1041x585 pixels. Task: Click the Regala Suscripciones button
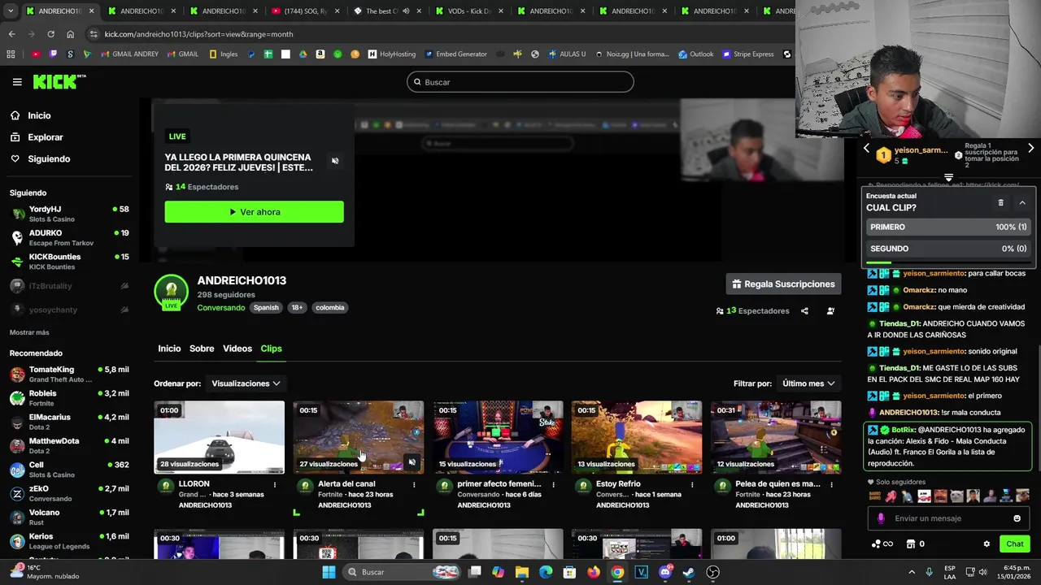(x=783, y=284)
